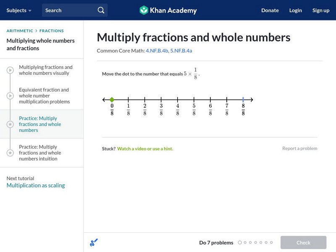Select Watch a video or use a hint
Image resolution: width=336 pixels, height=252 pixels.
point(145,149)
